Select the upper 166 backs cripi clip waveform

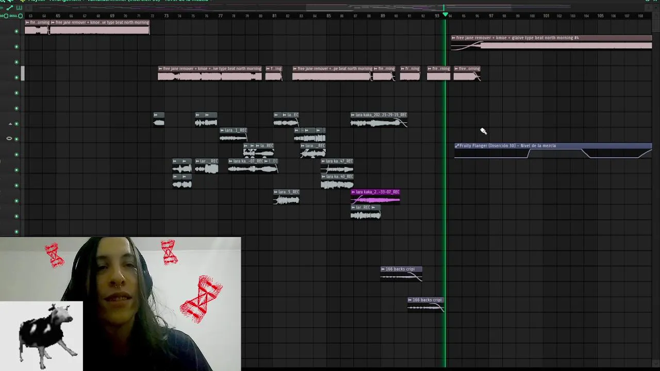tap(402, 277)
